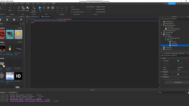Click the Resume test icon
Image resolution: width=189 pixels, height=106 pixels.
[x=48, y=8]
